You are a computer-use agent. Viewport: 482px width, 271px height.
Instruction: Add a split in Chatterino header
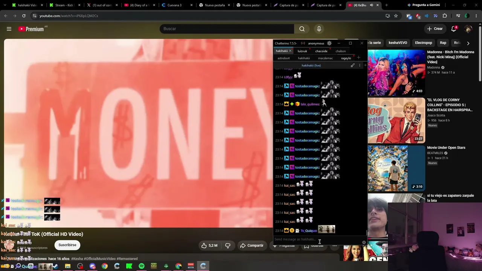365,65
